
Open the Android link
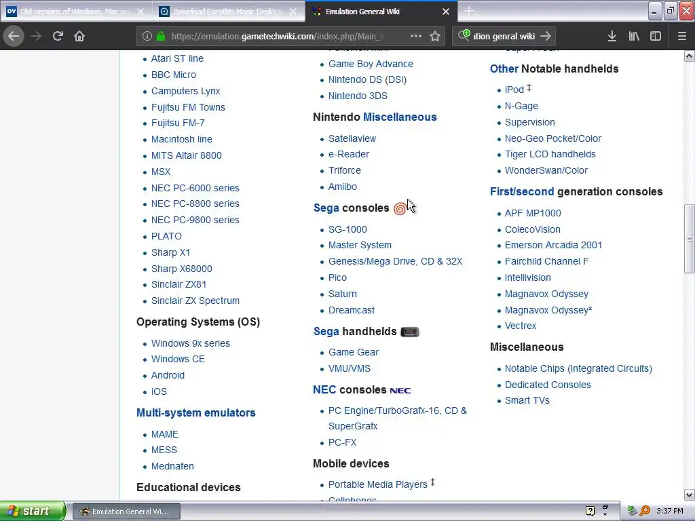[168, 375]
